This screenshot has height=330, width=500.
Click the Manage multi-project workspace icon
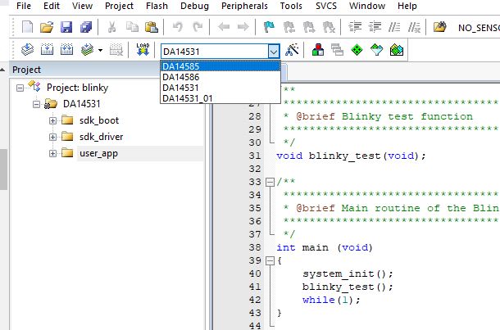337,50
